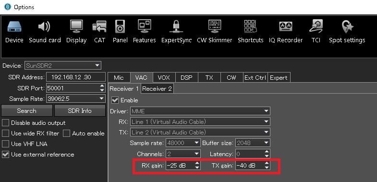Toggle Auto enable checkbox
Viewport: 377px width, 182px height.
tap(67, 133)
